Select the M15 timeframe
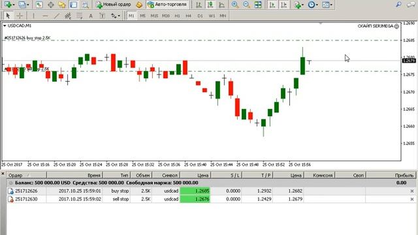 (154, 16)
